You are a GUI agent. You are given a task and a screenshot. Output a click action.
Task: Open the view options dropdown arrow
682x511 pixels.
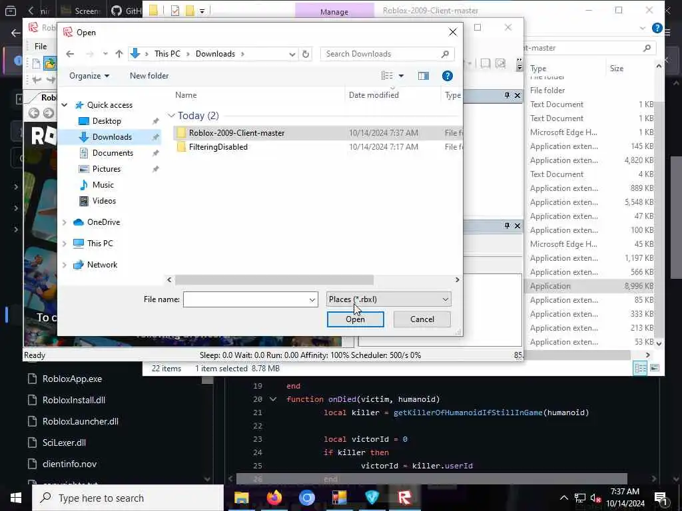401,76
